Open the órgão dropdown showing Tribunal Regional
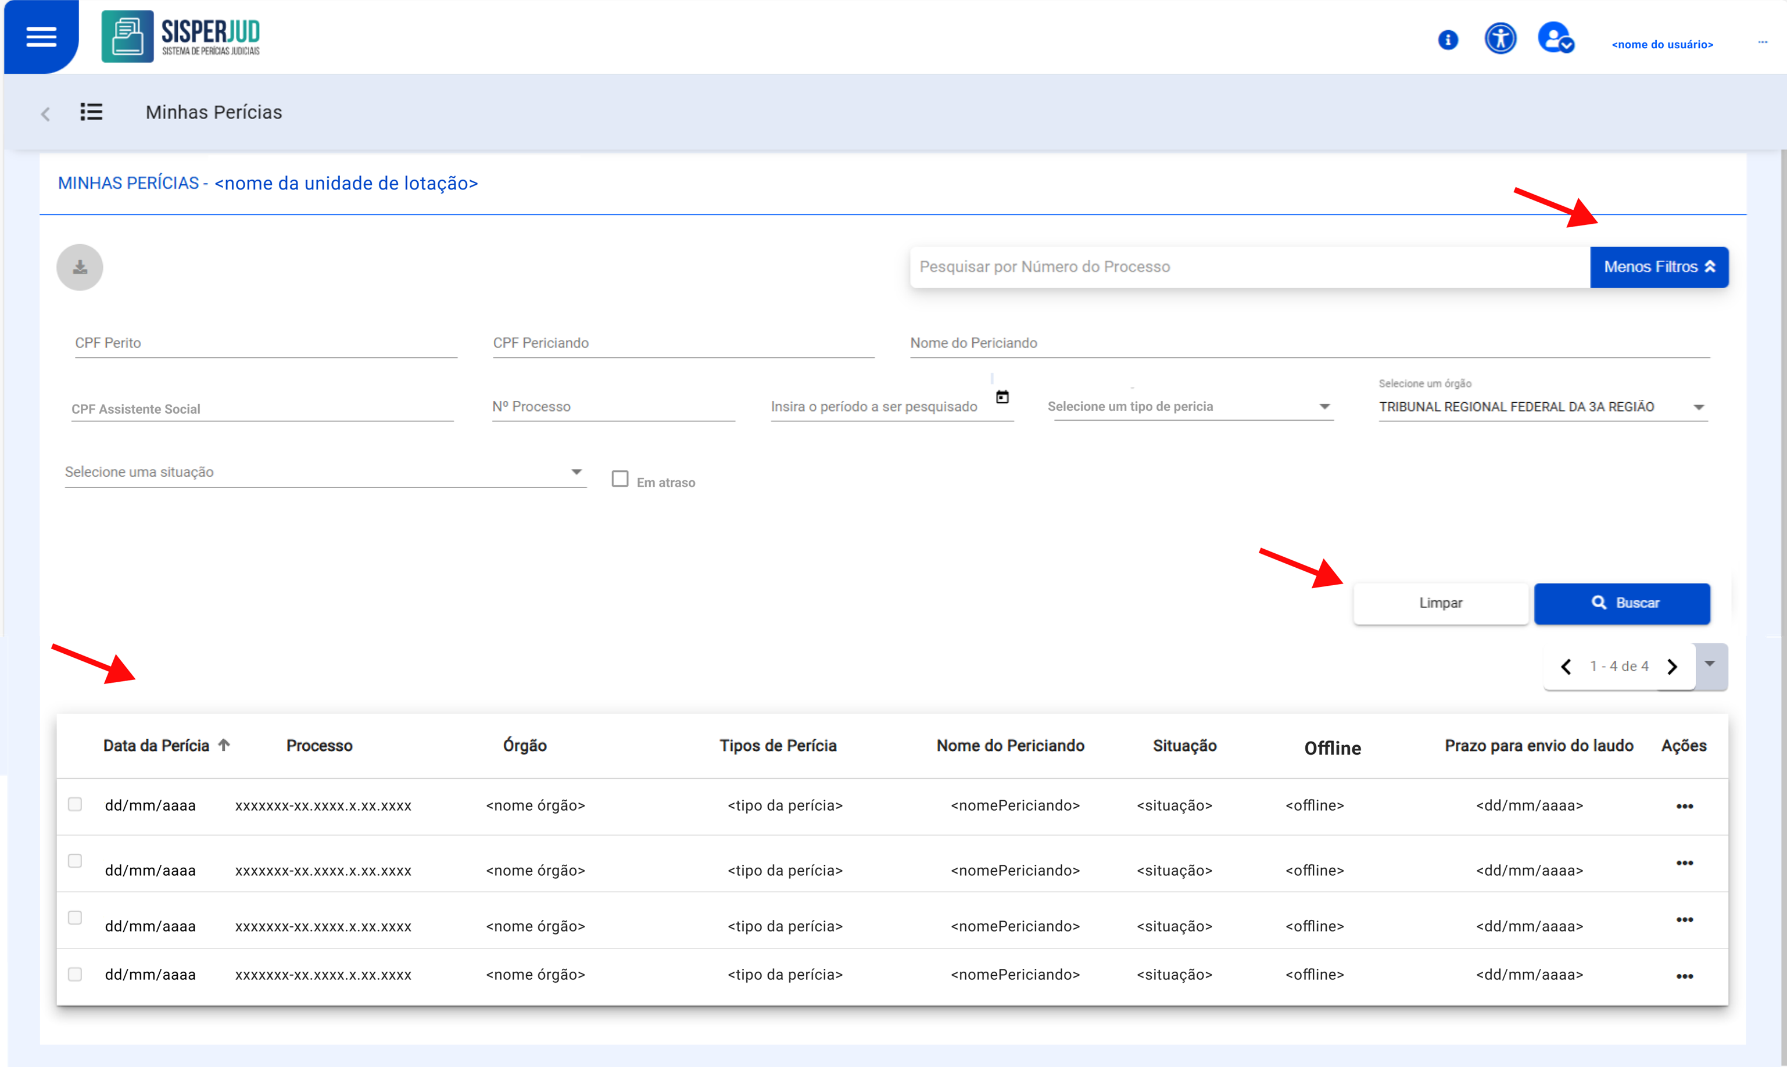This screenshot has width=1787, height=1067. (x=1542, y=407)
